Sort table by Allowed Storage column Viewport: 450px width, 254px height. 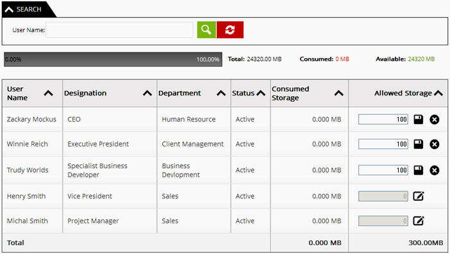point(438,93)
